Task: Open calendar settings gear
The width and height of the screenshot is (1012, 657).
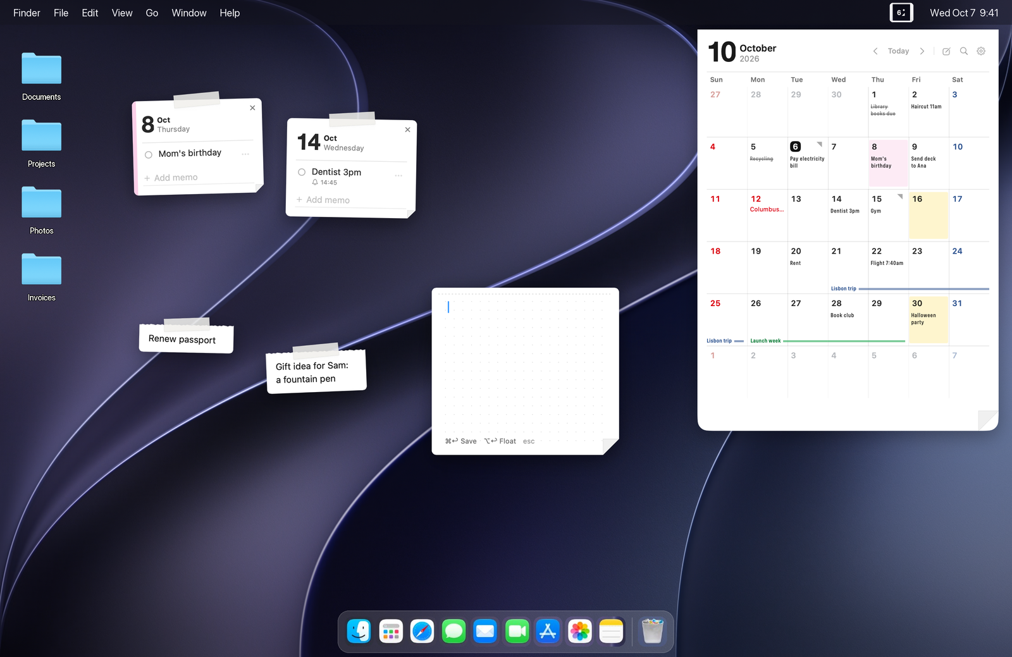Action: [981, 51]
